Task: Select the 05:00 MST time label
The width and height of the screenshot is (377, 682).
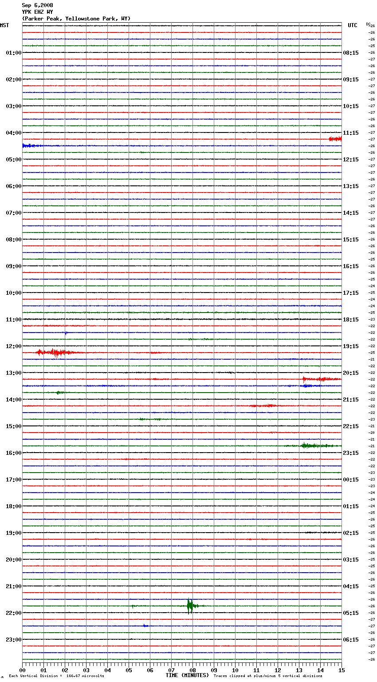Action: click(14, 160)
